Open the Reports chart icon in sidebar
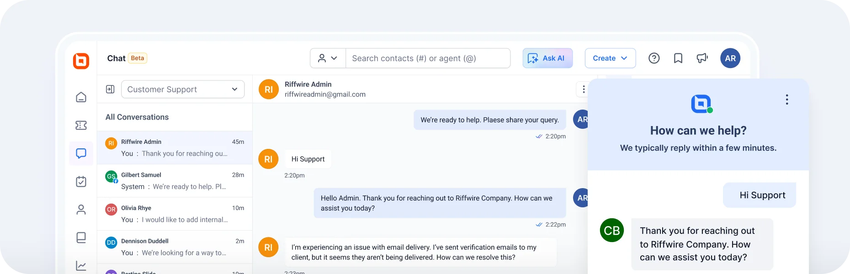 (x=81, y=266)
